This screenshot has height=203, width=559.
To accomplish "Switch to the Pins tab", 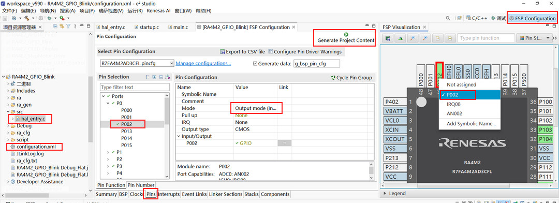I will point(151,194).
